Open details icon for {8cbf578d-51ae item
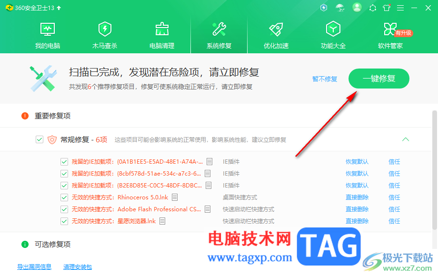Image resolution: width=438 pixels, height=276 pixels. [x=208, y=174]
